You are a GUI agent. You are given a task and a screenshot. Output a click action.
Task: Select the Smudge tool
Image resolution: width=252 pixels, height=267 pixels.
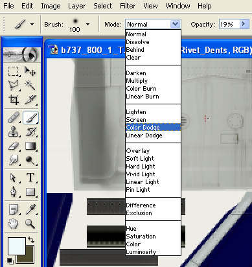tap(14, 160)
